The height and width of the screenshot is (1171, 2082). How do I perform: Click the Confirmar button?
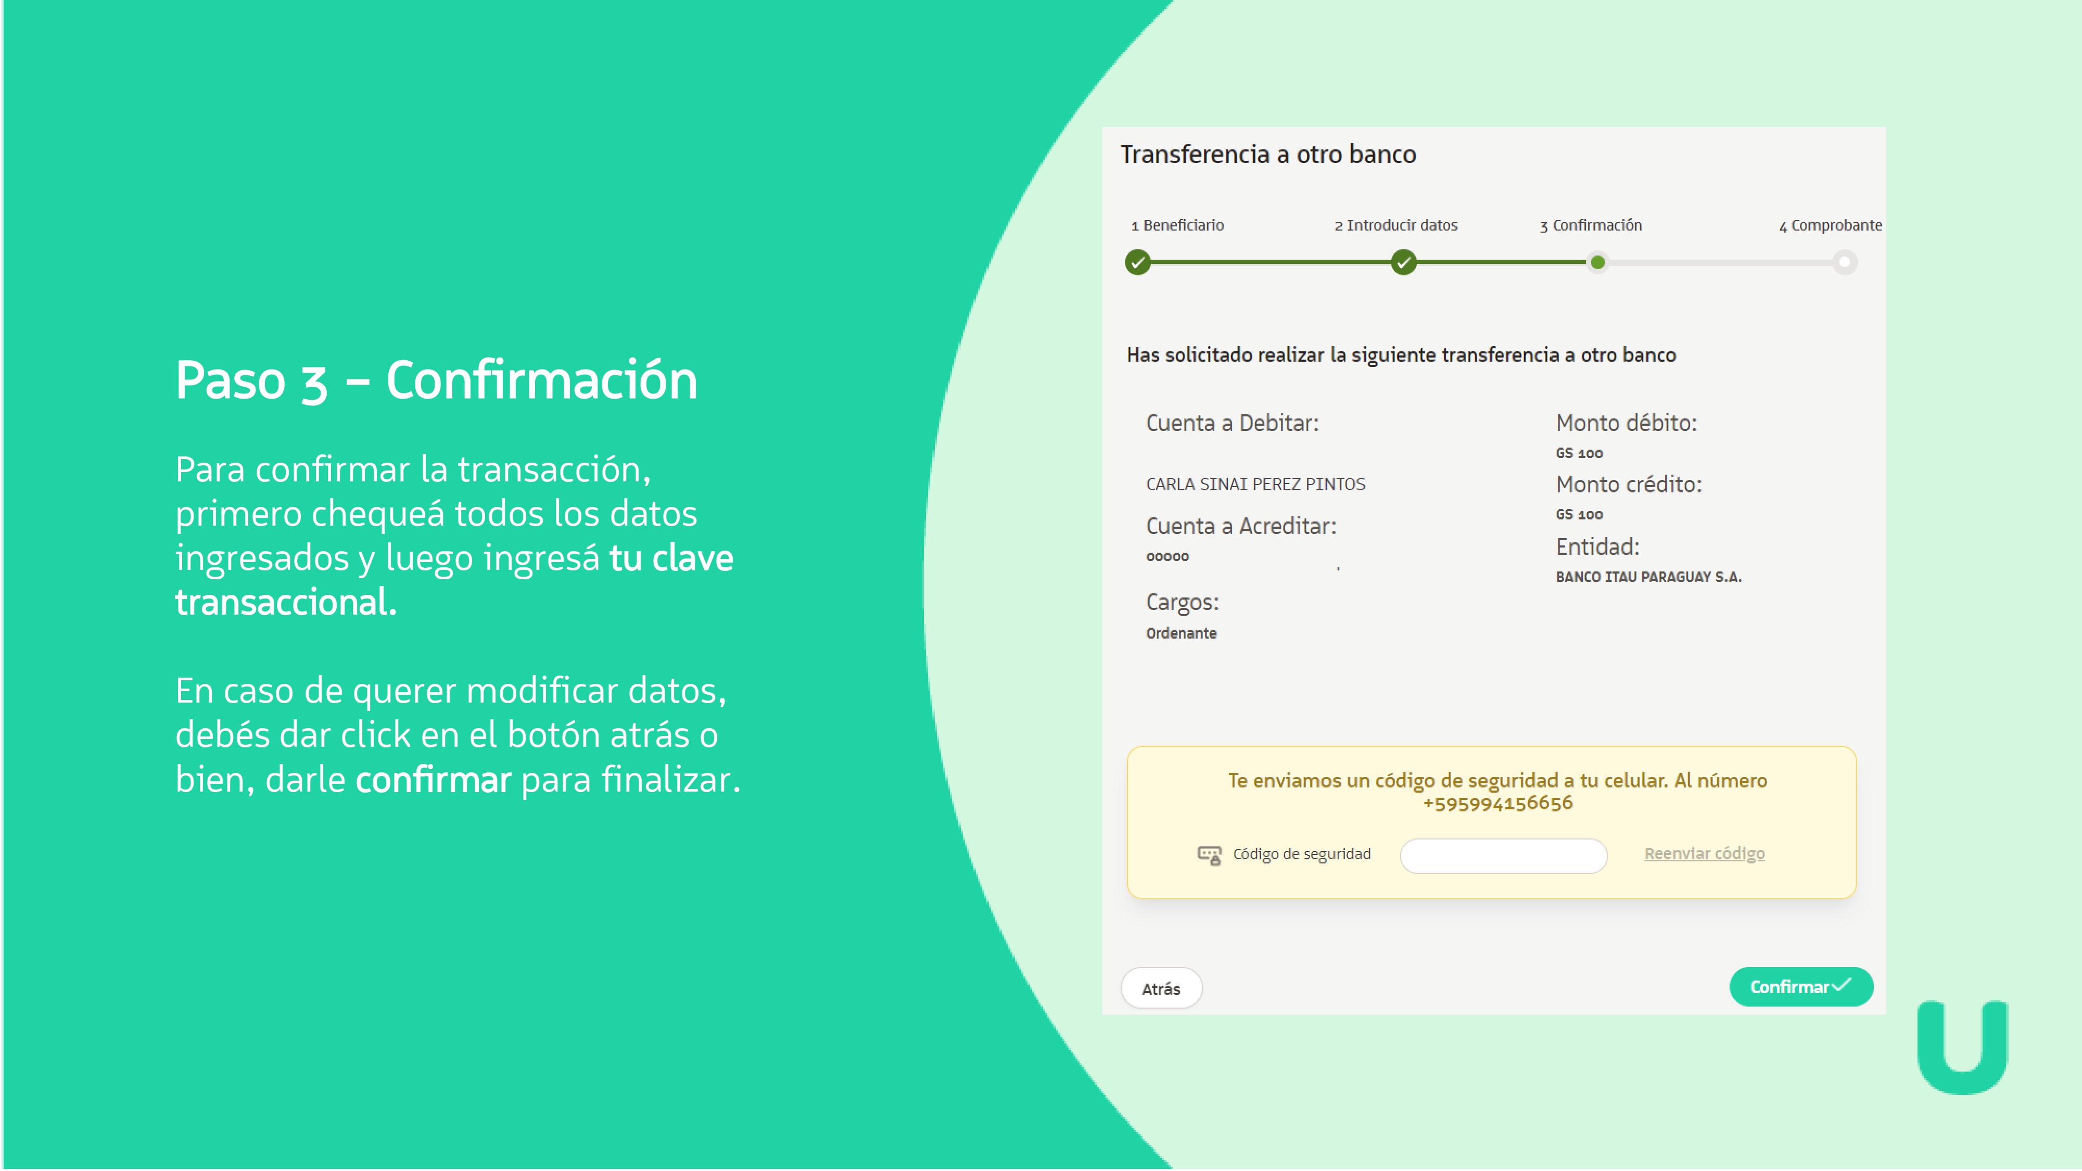coord(1801,987)
